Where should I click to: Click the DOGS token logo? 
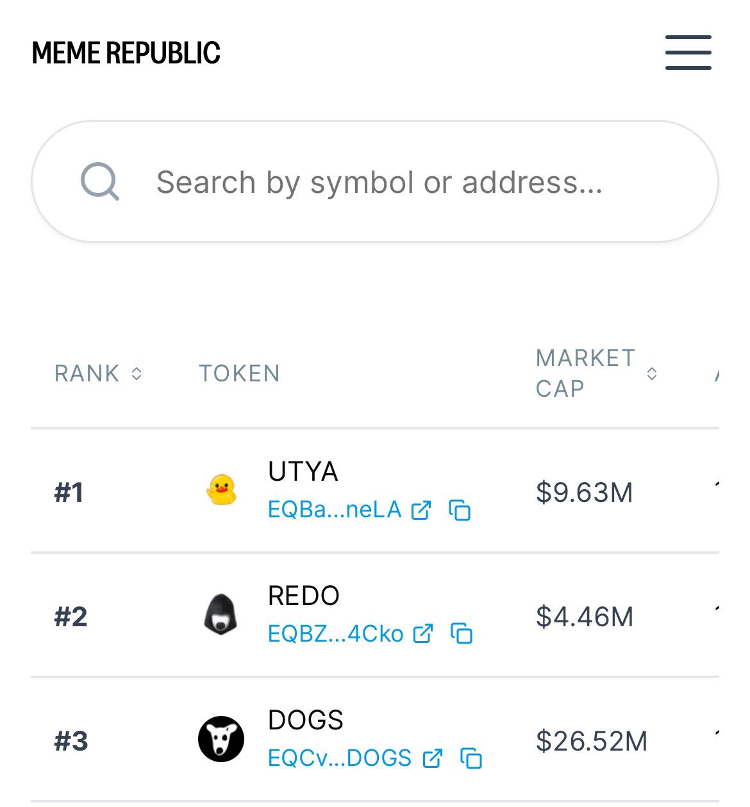click(x=221, y=739)
